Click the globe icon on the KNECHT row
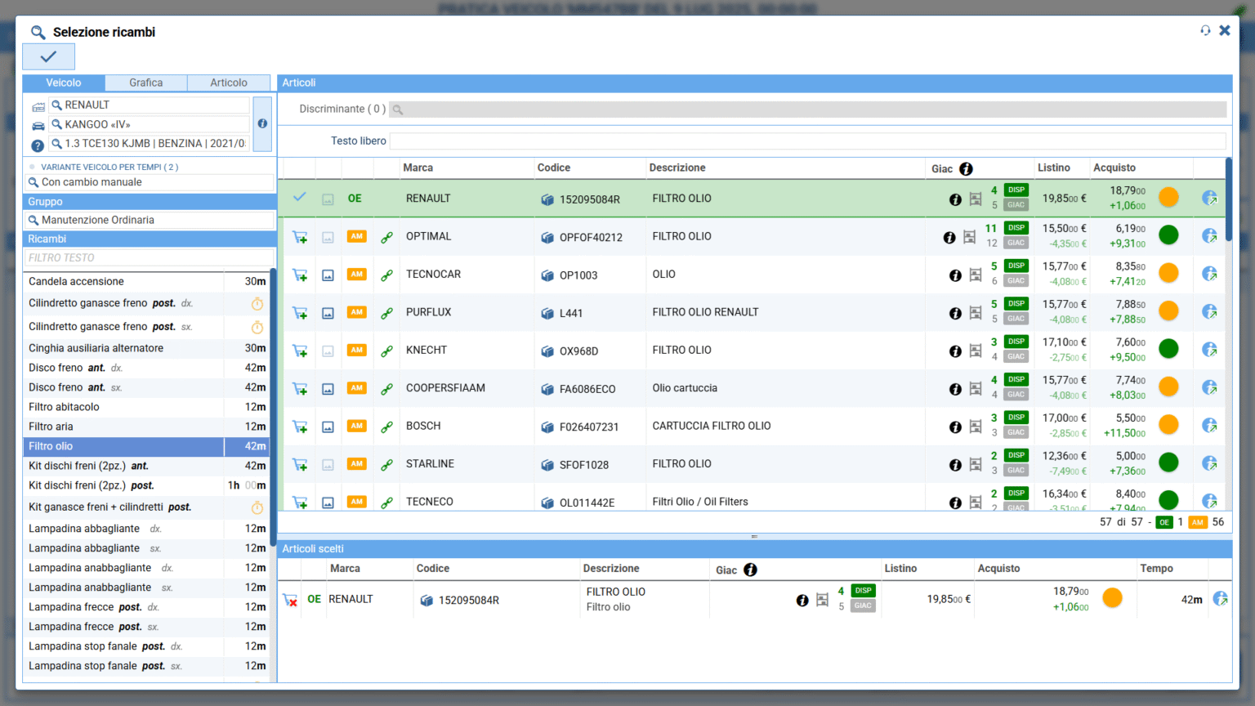 1209,350
